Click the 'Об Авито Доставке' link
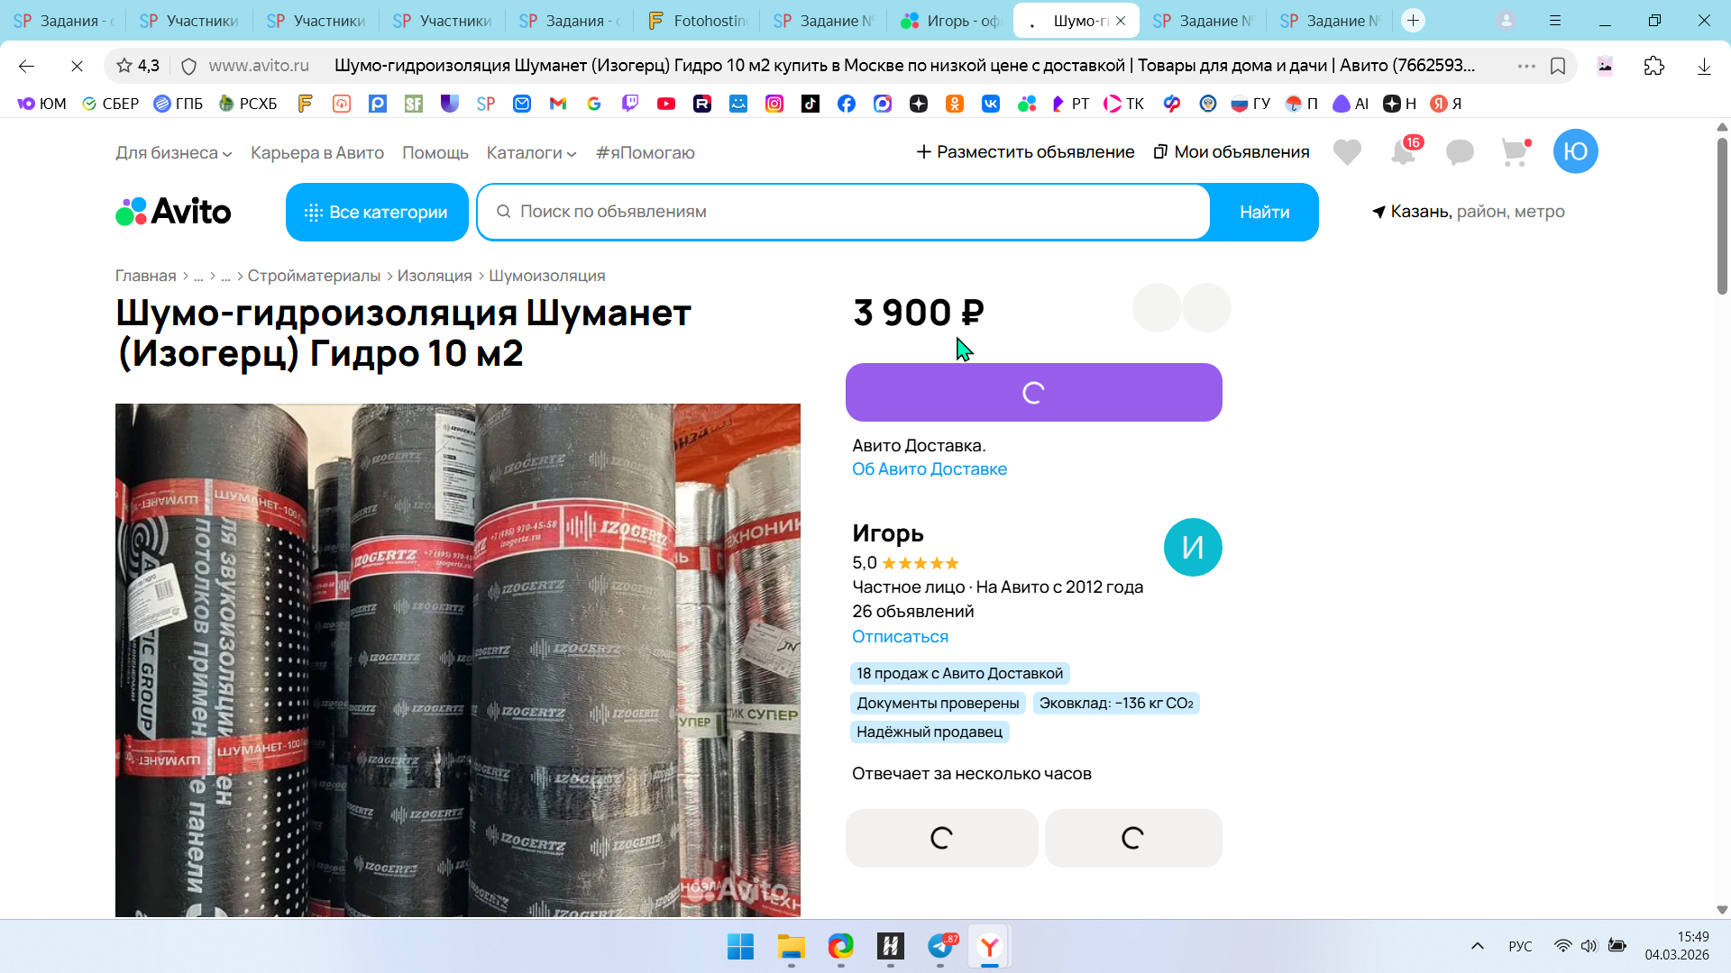 coord(929,469)
